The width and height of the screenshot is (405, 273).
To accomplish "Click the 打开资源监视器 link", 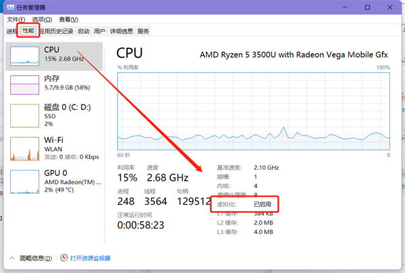I will [x=90, y=258].
